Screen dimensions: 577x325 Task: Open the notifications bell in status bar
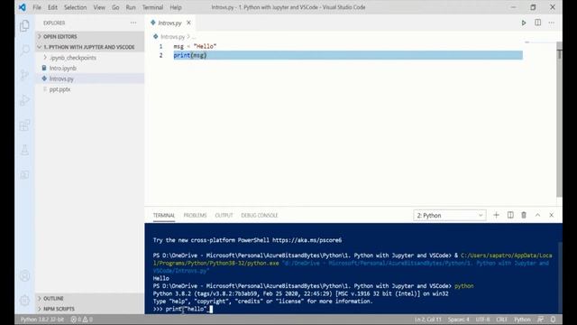pos(553,320)
